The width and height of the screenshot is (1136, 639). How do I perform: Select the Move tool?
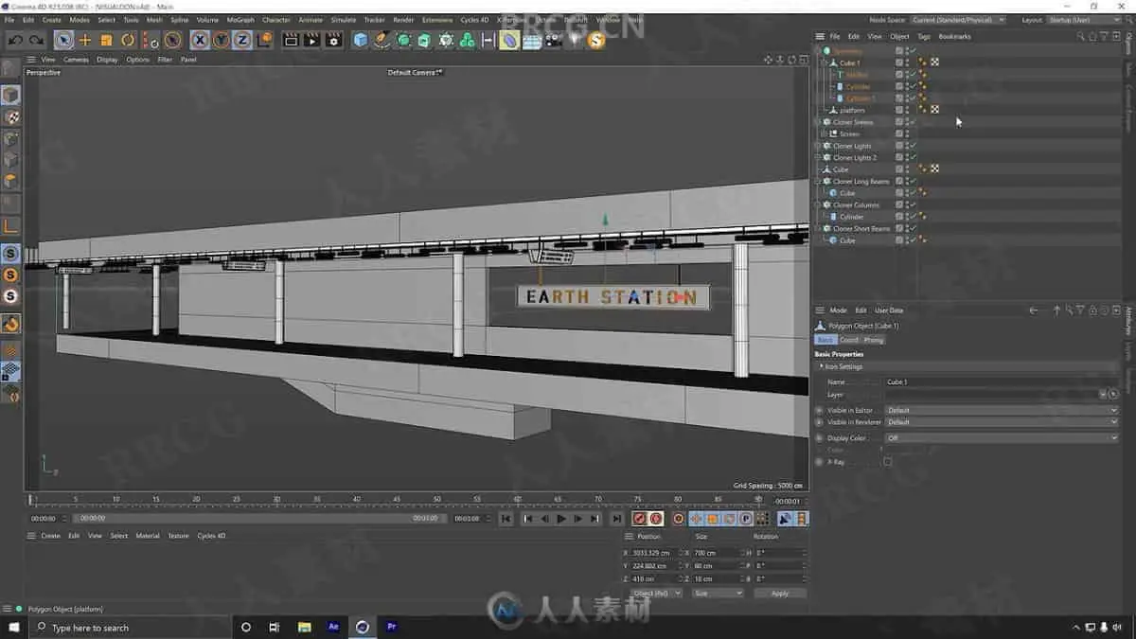click(x=85, y=40)
